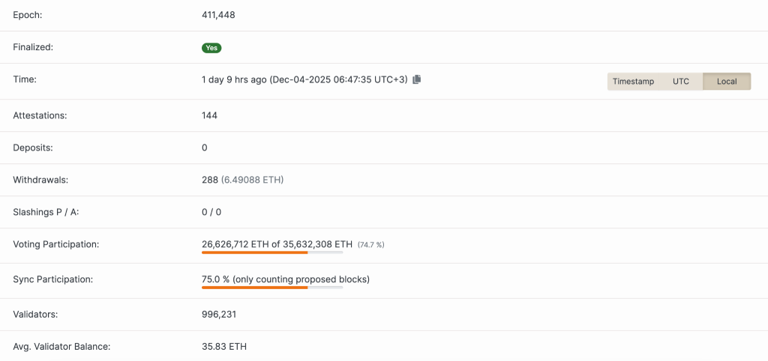Click the 74.7 % voting percentage
The height and width of the screenshot is (361, 768).
pyautogui.click(x=371, y=245)
